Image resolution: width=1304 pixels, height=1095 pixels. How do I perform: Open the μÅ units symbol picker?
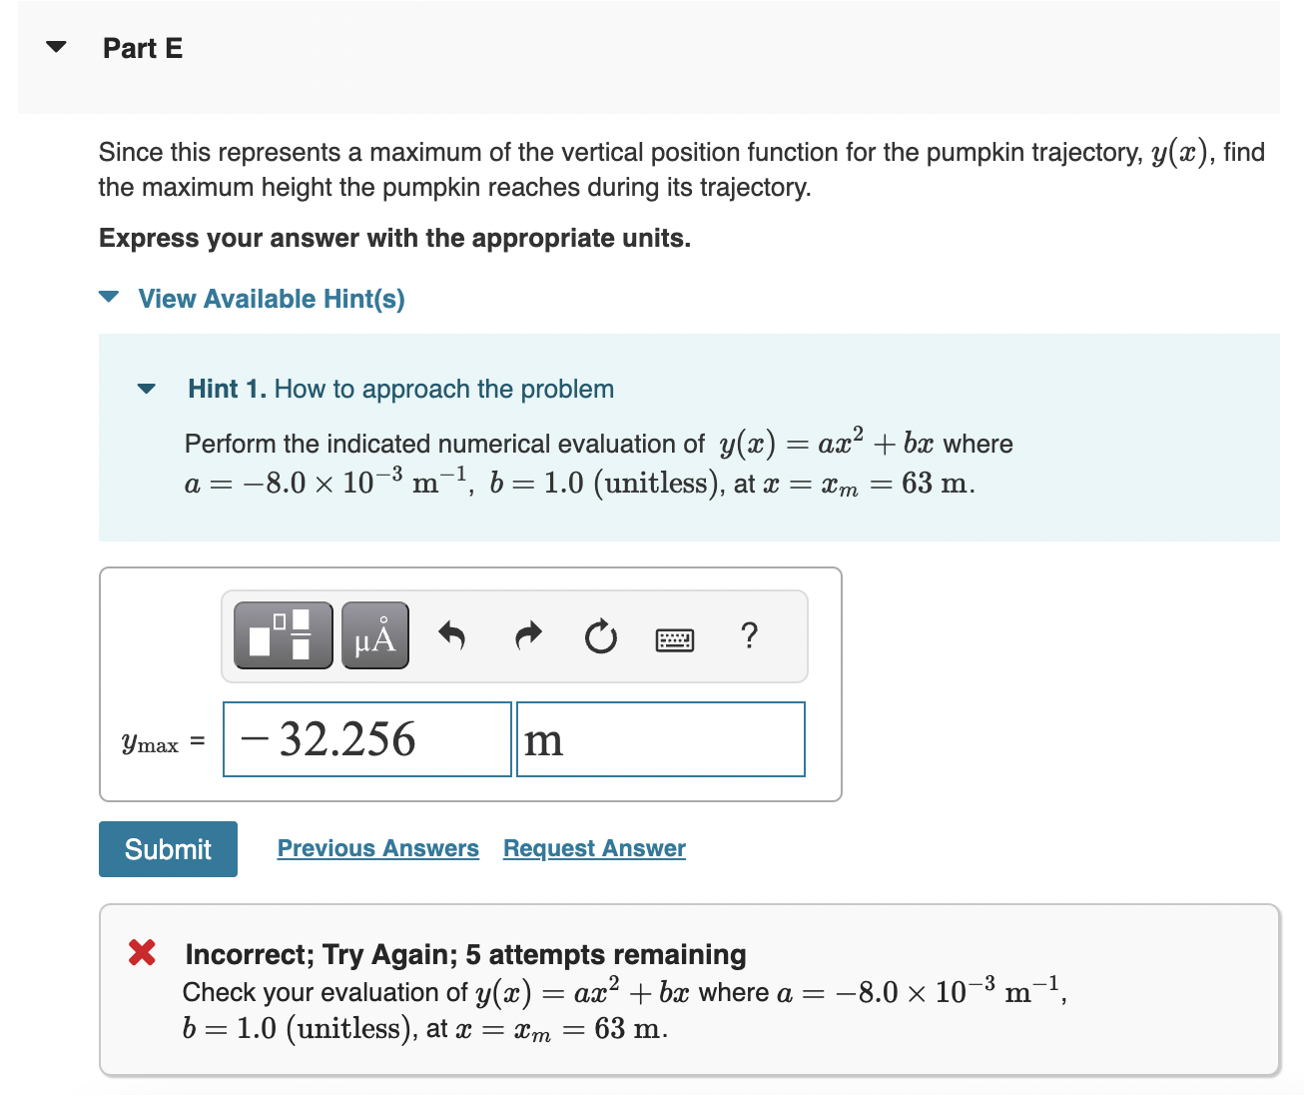point(374,634)
